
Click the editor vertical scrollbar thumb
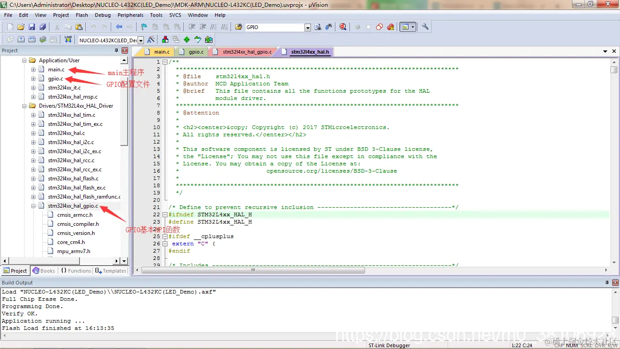coord(614,70)
